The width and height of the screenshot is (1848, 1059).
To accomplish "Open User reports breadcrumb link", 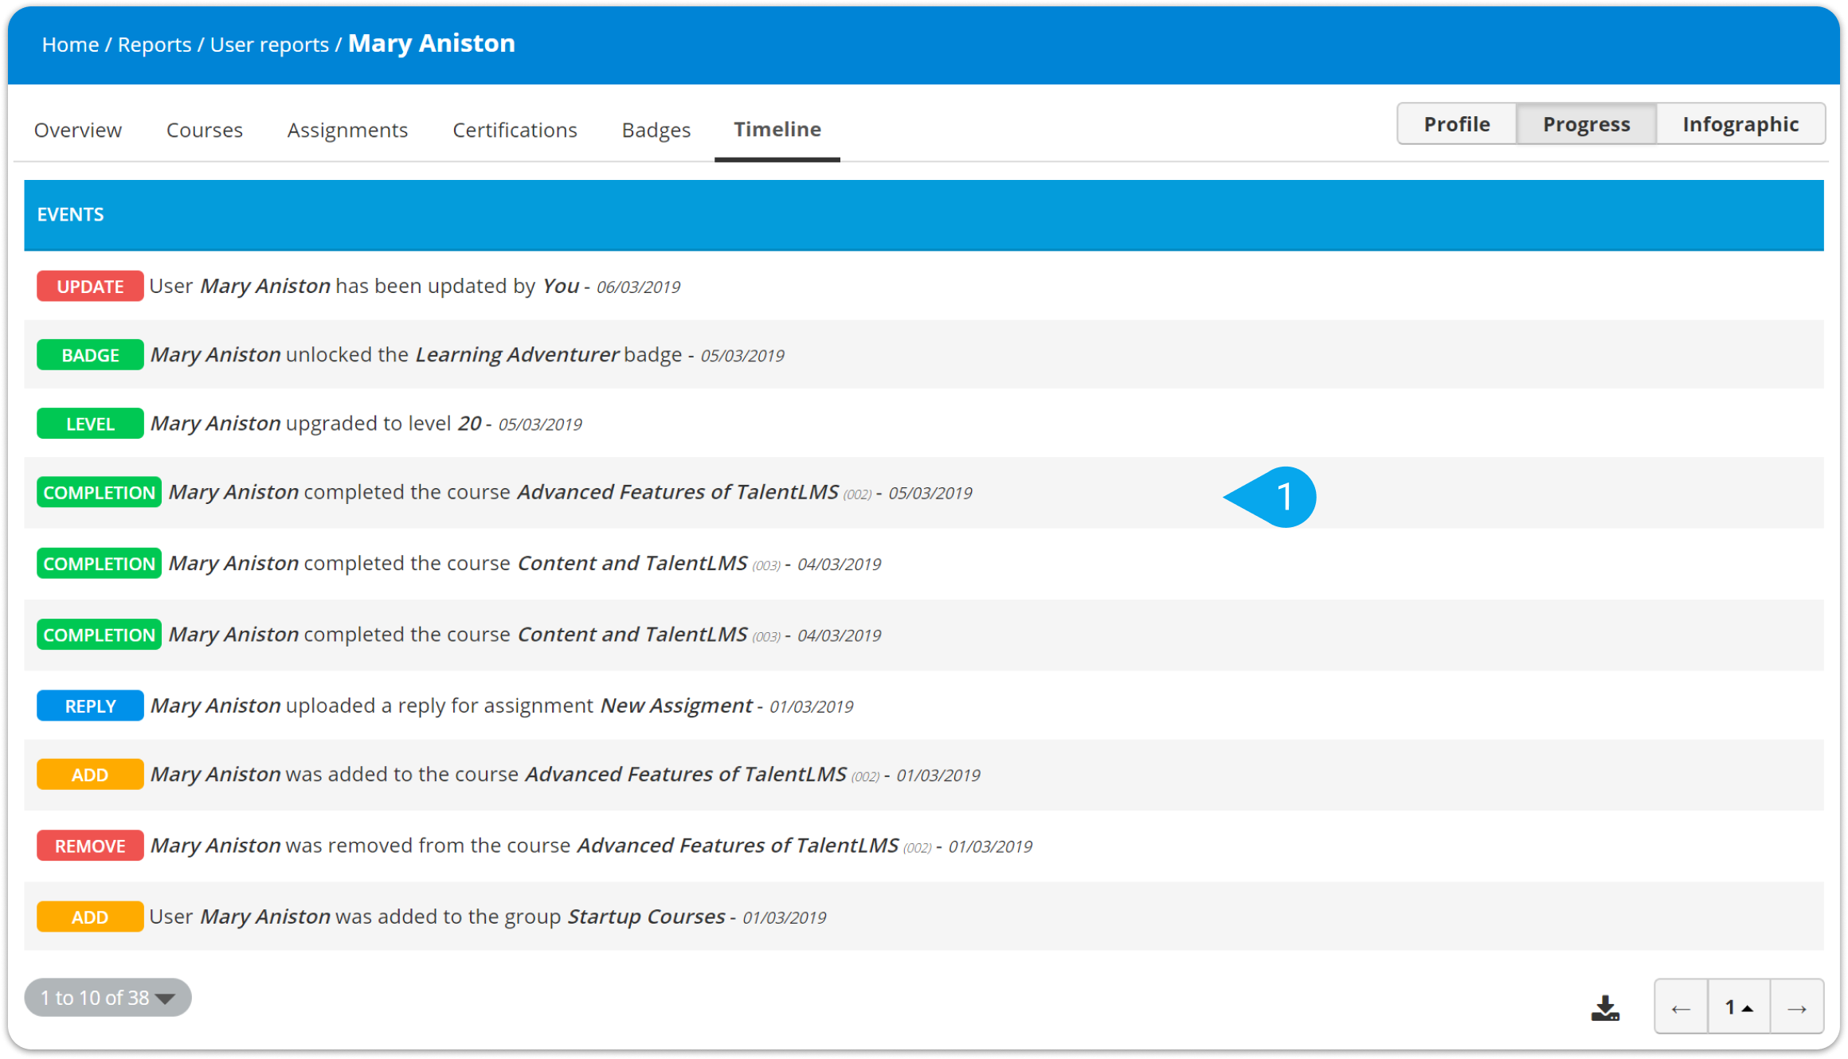I will (x=269, y=45).
